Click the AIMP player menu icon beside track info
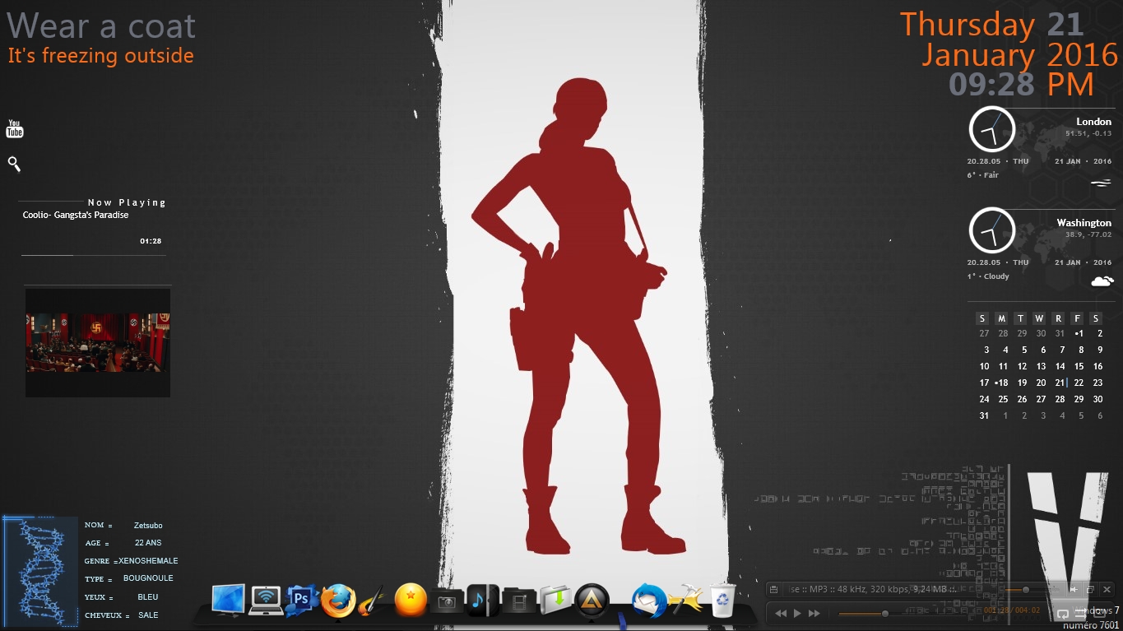 coord(773,589)
